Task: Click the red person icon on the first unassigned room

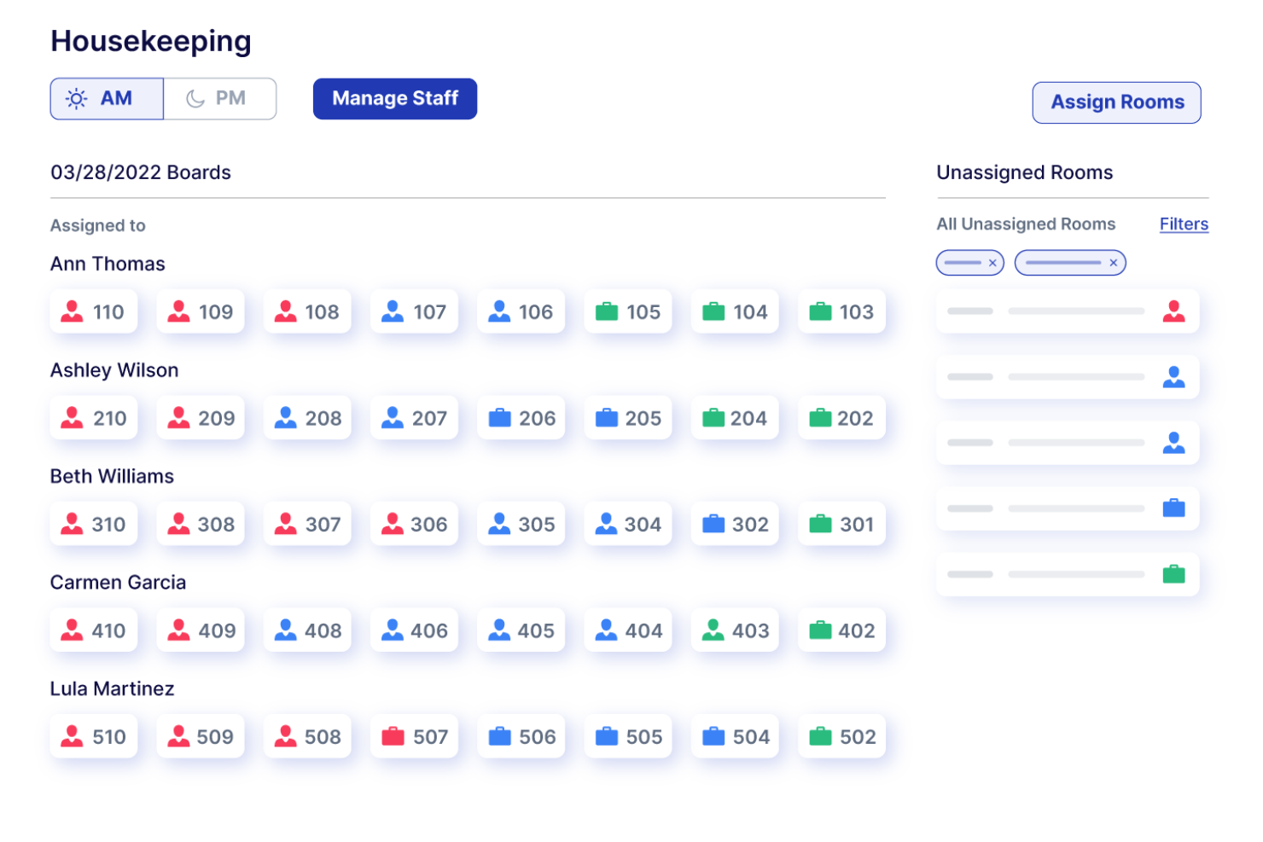Action: tap(1175, 311)
